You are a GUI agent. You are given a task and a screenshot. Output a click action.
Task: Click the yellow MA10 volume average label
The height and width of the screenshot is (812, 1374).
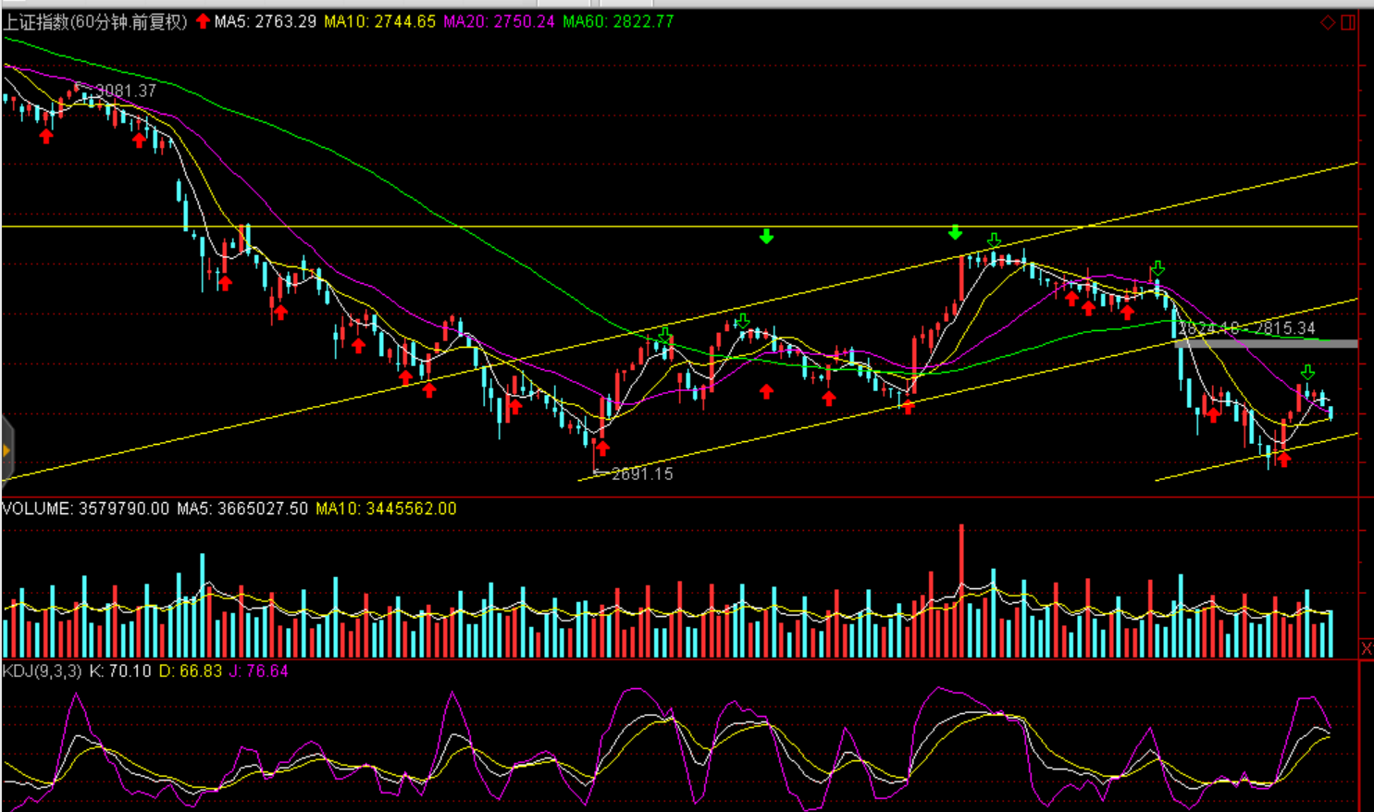coord(386,509)
